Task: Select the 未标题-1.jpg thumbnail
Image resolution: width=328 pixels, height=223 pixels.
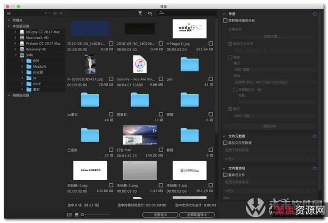Action: 90,170
